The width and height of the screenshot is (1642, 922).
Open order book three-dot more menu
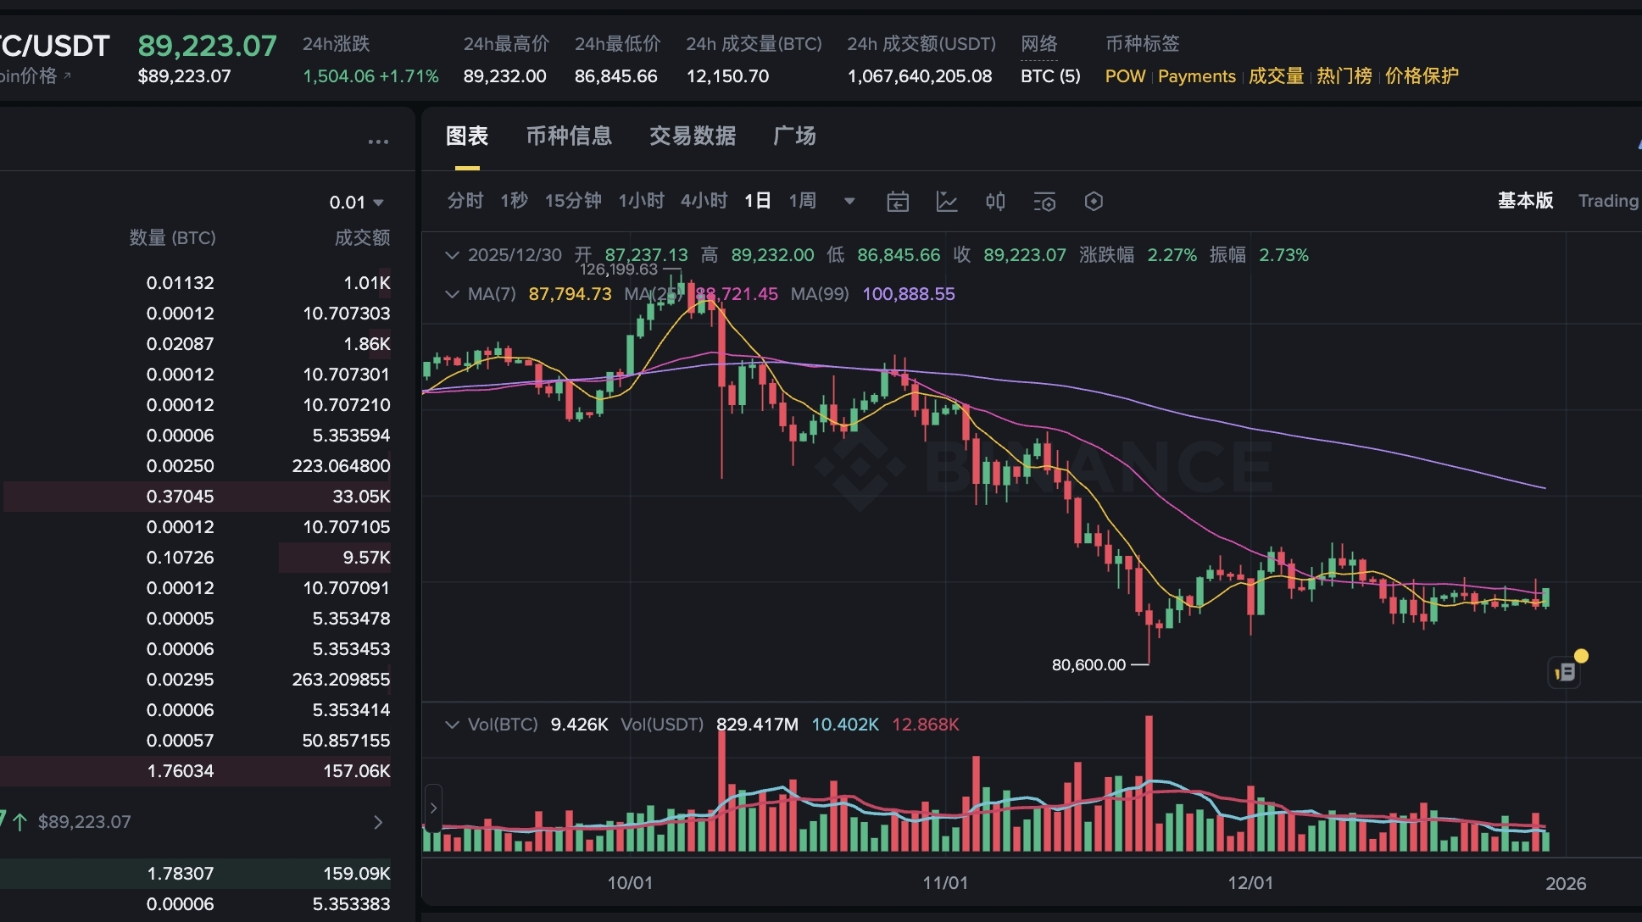point(378,142)
